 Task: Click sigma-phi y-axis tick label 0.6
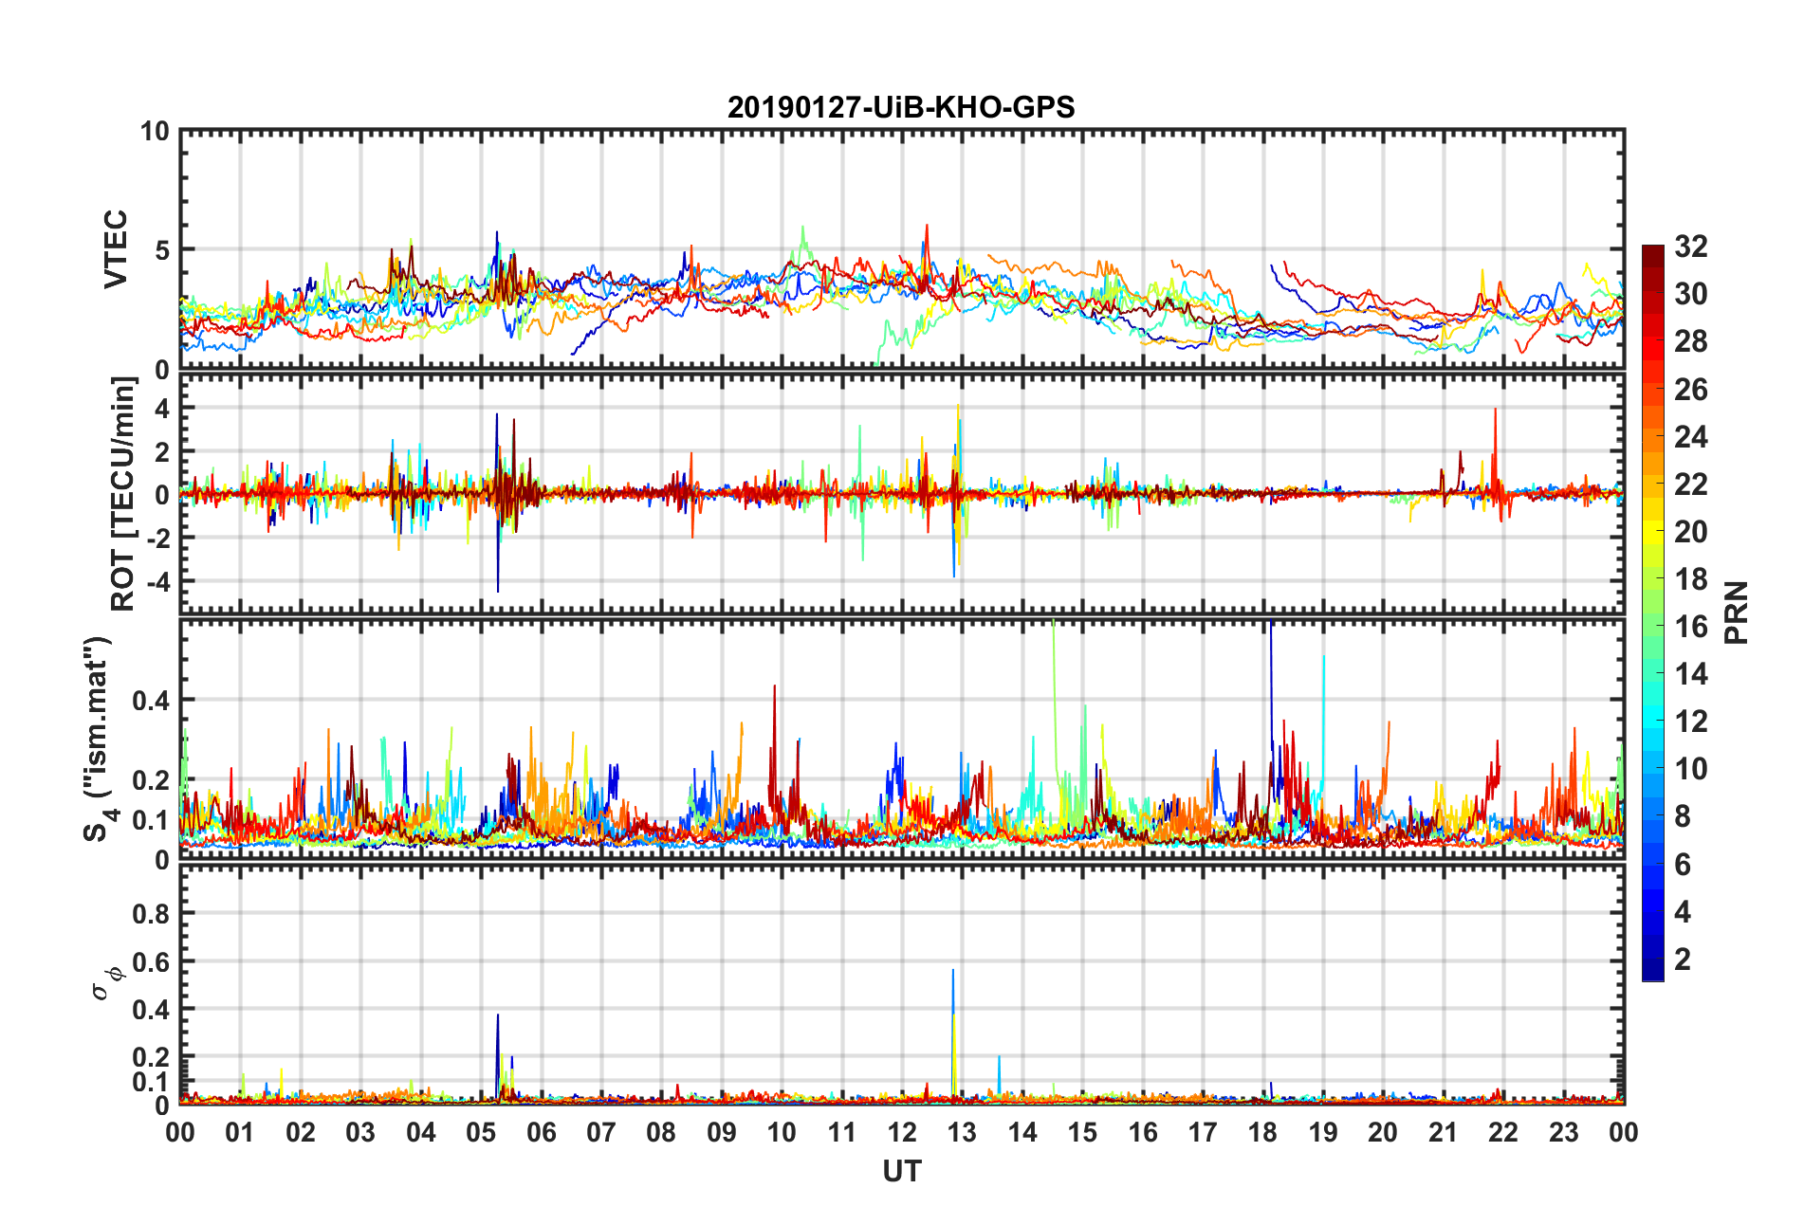tap(151, 961)
